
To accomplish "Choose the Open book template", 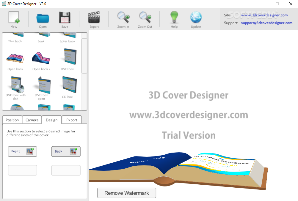I will pyautogui.click(x=15, y=61).
